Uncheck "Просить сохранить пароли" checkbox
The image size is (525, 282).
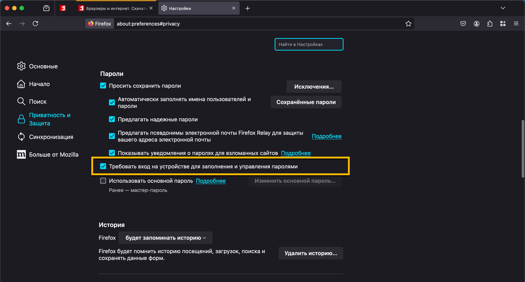(x=103, y=86)
